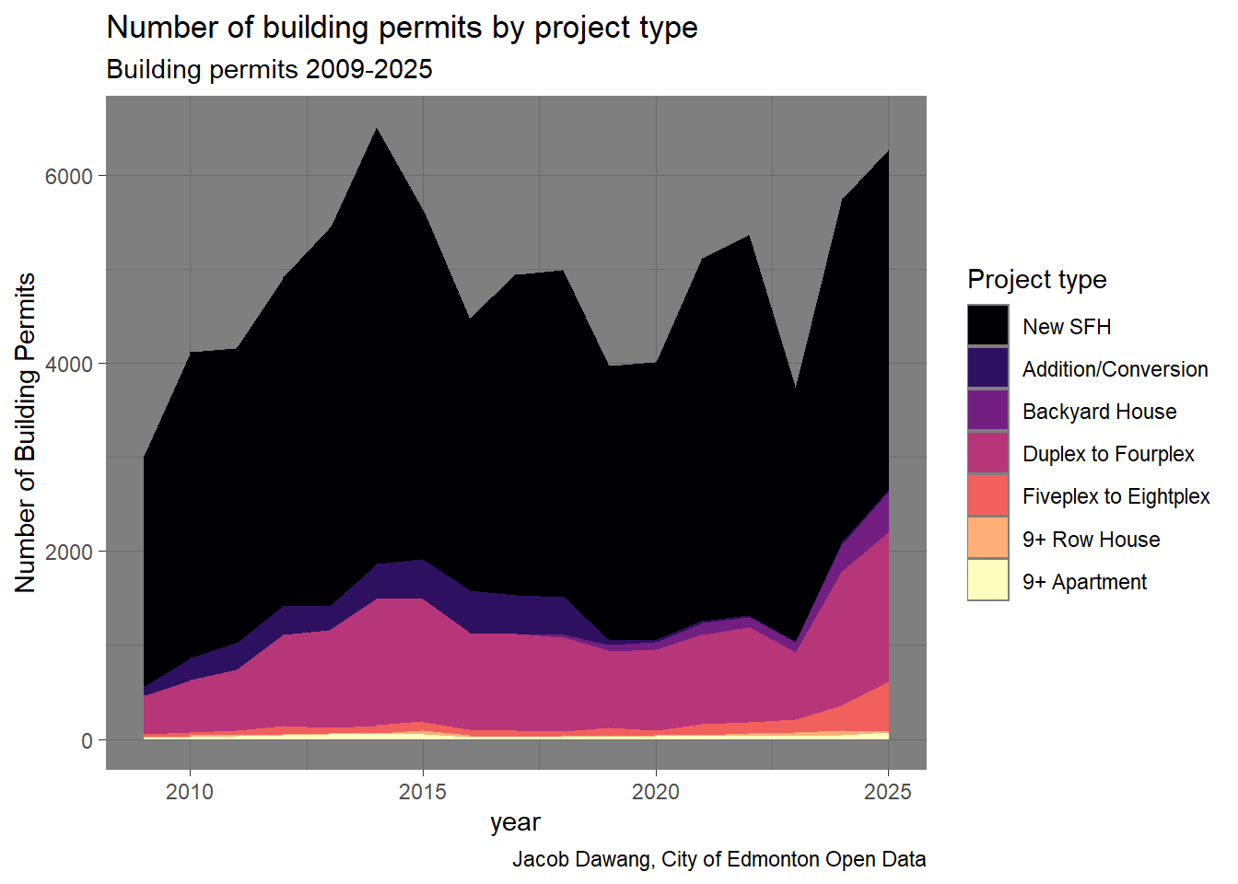Select the 9+ Row House orange swatch
1238x884 pixels.
pyautogui.click(x=987, y=539)
